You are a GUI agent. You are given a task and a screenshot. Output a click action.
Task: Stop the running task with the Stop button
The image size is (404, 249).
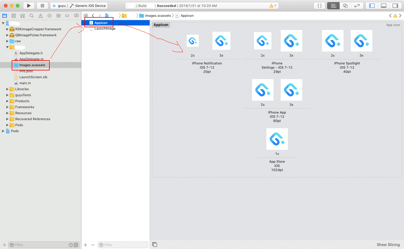pos(42,6)
